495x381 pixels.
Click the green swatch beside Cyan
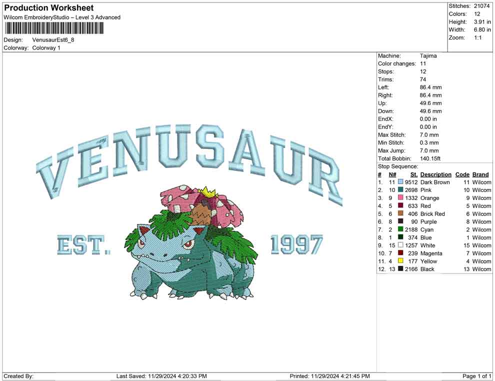400,229
